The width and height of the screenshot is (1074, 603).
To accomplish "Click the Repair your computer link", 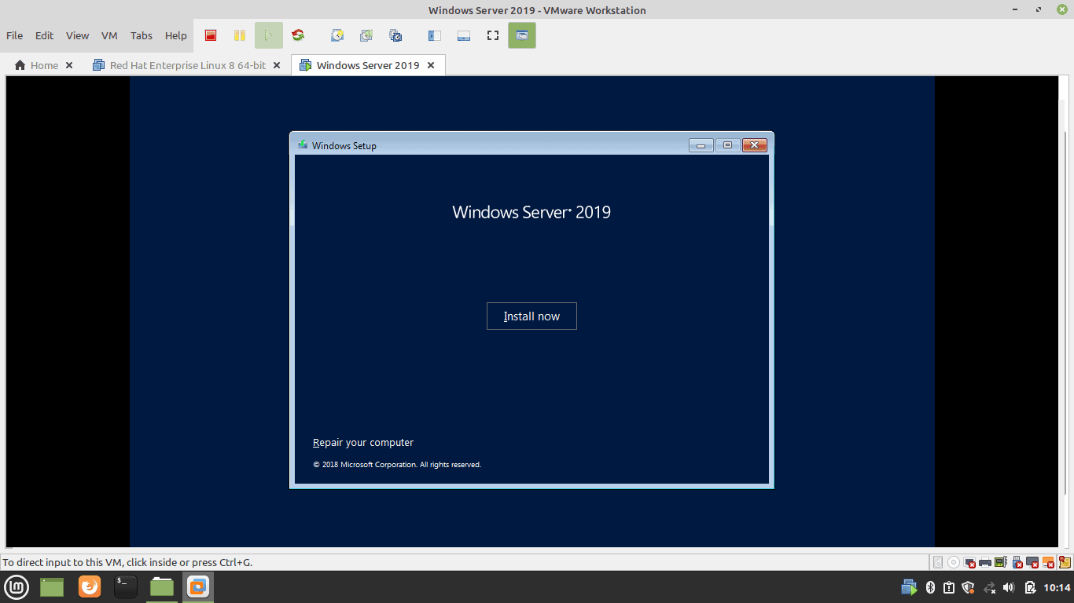I will (x=363, y=443).
